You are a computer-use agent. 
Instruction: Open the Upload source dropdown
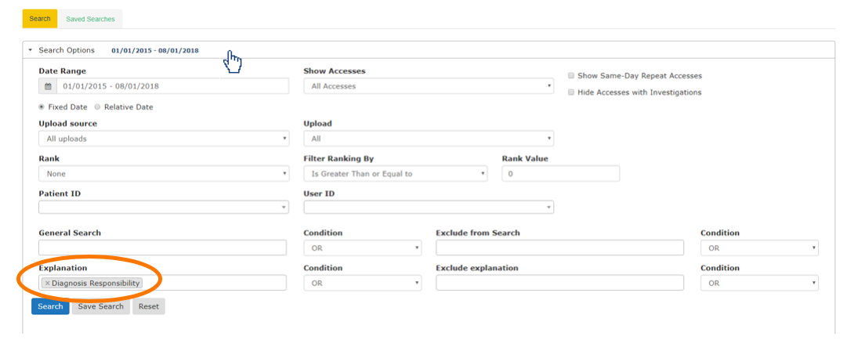coord(163,139)
